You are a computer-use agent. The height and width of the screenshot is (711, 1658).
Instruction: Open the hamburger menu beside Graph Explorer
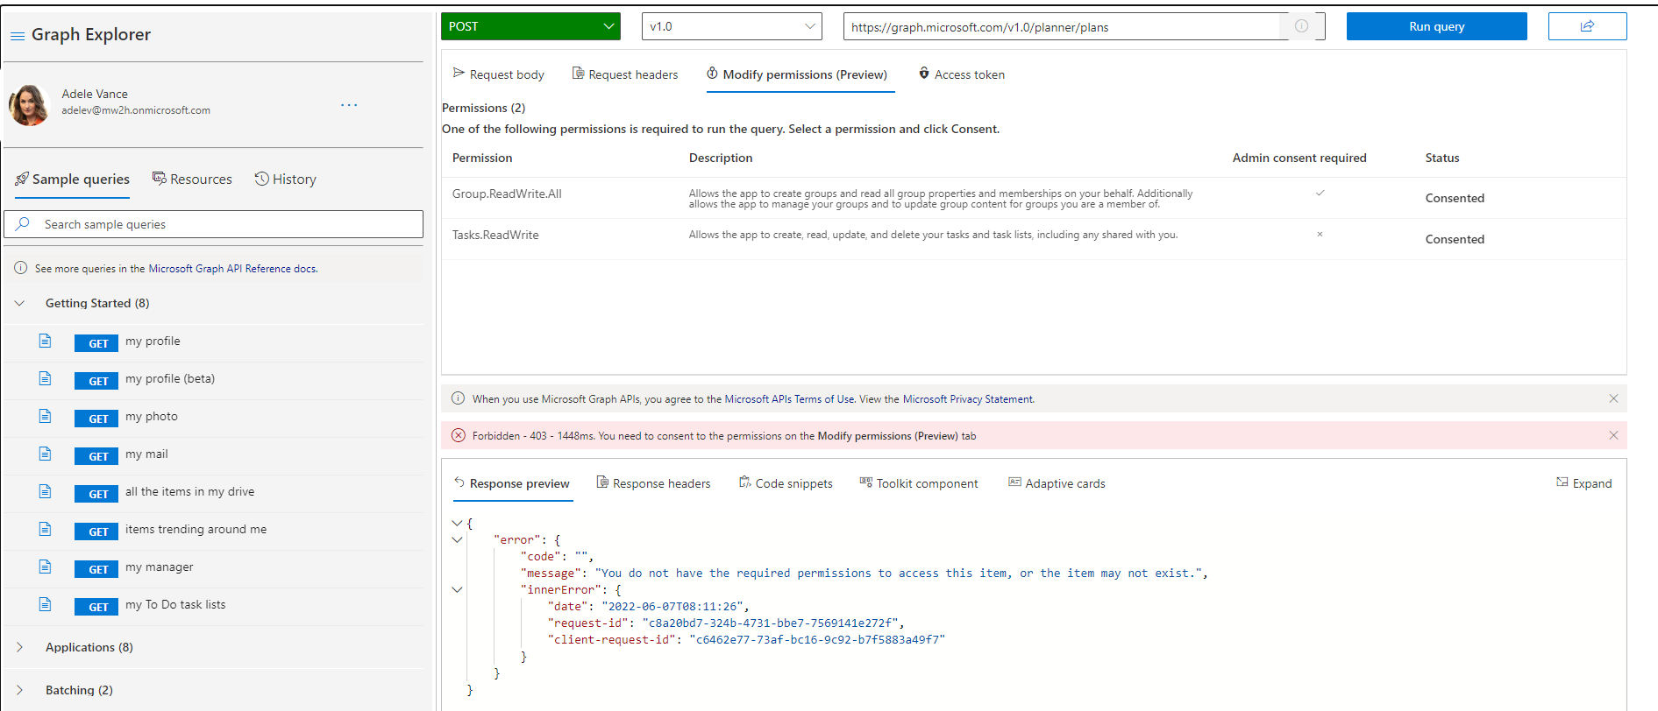click(17, 36)
